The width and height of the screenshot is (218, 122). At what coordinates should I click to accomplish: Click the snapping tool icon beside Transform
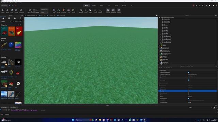[30, 11]
